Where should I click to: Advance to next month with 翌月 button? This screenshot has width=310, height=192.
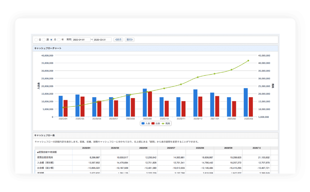[130, 40]
